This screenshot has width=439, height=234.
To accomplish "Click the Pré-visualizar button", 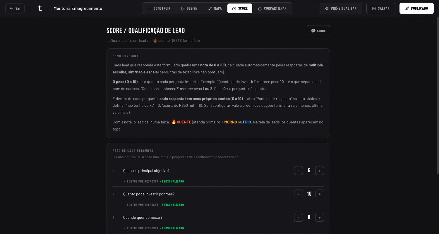I will point(341,8).
